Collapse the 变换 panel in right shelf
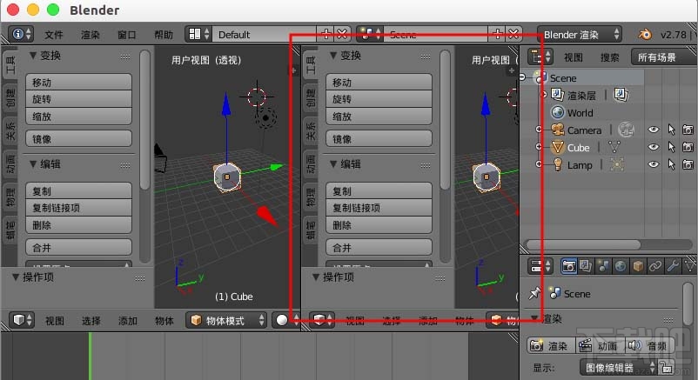The width and height of the screenshot is (698, 380). [x=333, y=56]
